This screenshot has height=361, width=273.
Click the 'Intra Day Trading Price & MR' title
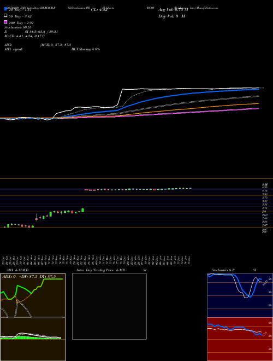(100, 270)
